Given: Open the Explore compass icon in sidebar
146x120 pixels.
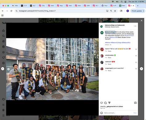Looking at the screenshot, I should (x=3, y=41).
